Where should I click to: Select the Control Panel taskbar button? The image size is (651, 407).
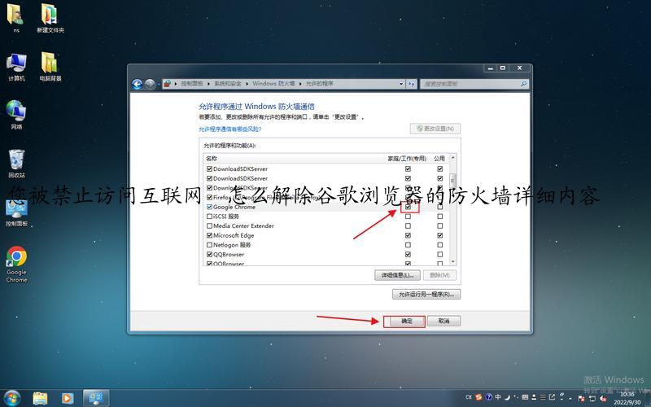click(x=96, y=398)
